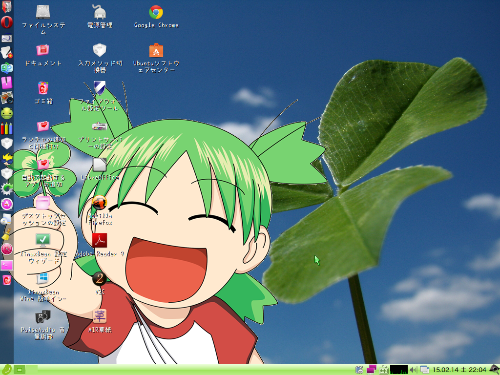Open the broom cleaner launcher icon
Screen dimensions: 500x375
[7, 234]
